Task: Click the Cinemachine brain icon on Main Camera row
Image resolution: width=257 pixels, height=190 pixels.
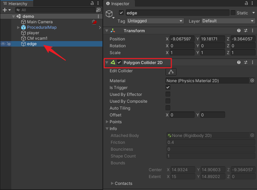Action: tap(94, 22)
